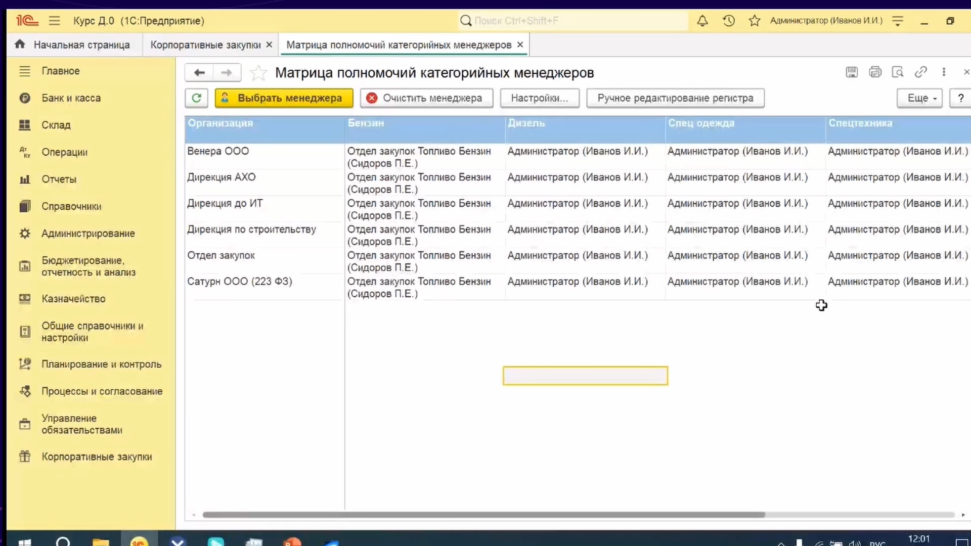
Task: Expand the Еще dropdown menu
Action: click(x=919, y=98)
